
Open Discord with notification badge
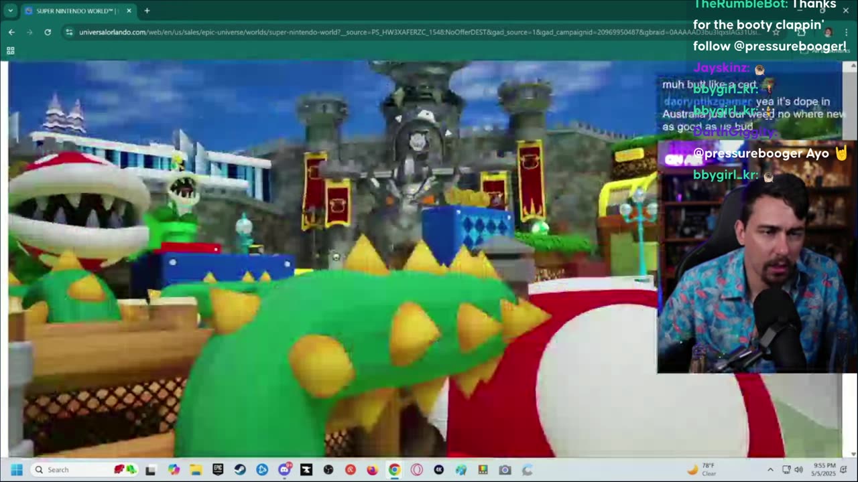coord(284,470)
